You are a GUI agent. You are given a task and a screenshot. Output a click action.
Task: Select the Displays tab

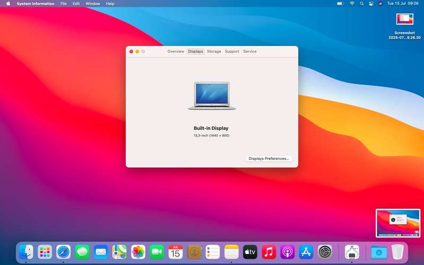[196, 51]
